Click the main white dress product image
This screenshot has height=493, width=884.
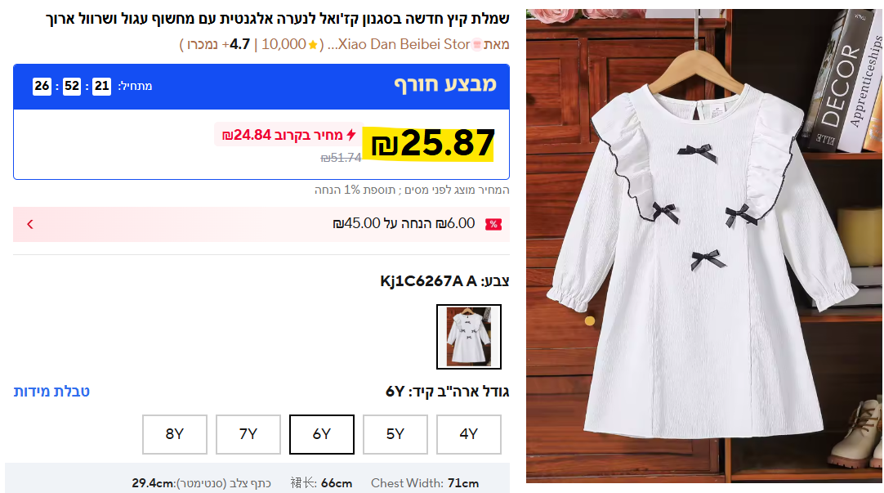coord(703,246)
